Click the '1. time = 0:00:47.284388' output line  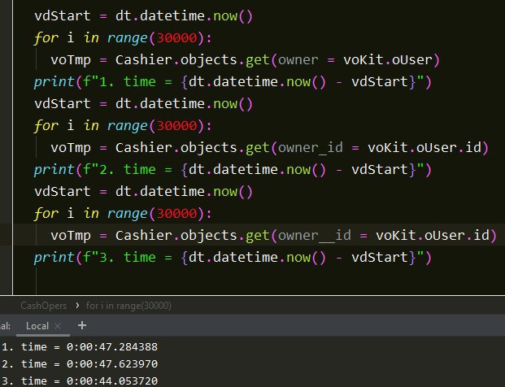tap(80, 346)
